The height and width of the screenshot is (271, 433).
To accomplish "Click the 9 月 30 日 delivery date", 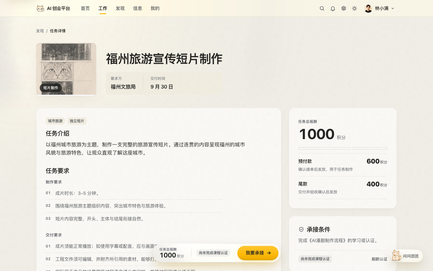I will pyautogui.click(x=162, y=87).
